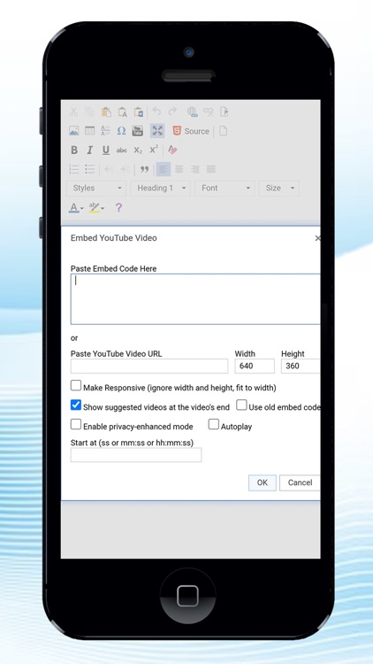The height and width of the screenshot is (664, 373).
Task: Uncheck Show suggested videos checkbox
Action: tap(76, 405)
